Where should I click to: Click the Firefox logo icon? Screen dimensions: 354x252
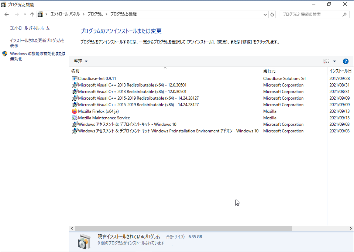point(74,111)
